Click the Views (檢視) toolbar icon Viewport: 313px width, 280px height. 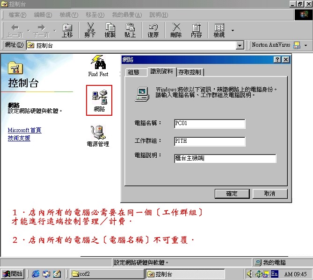(x=219, y=30)
